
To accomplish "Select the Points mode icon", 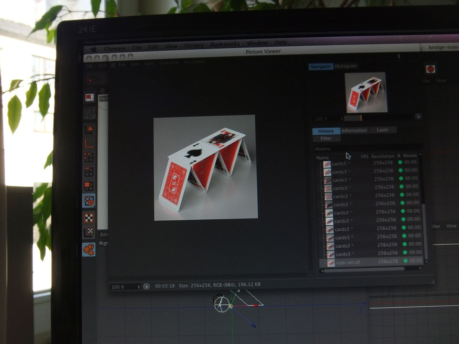I will coord(89,157).
